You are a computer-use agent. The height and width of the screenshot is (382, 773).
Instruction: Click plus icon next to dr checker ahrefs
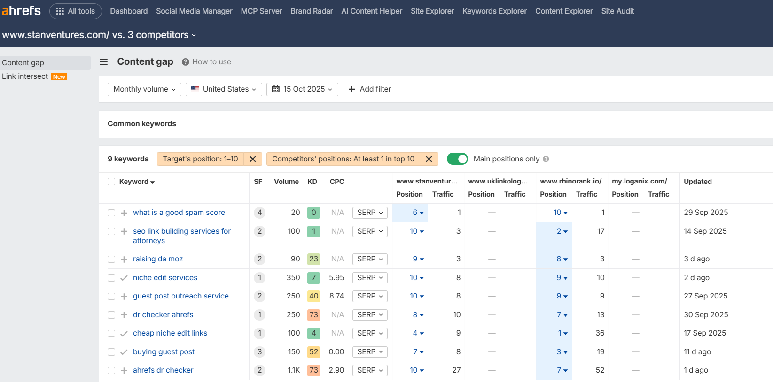click(x=124, y=315)
